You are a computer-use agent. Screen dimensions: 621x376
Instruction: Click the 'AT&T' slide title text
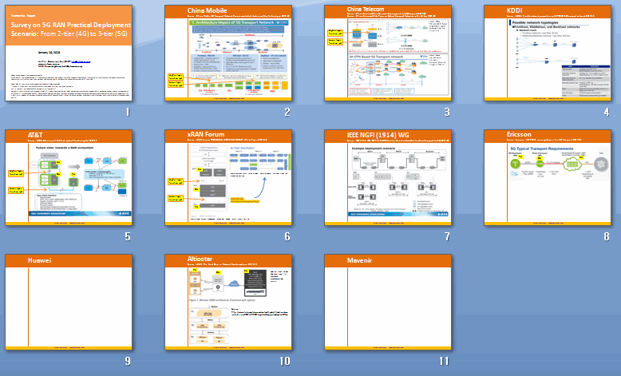pos(35,135)
